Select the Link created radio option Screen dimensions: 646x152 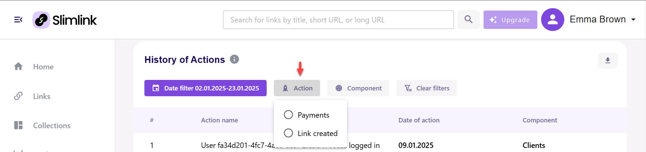pos(288,133)
